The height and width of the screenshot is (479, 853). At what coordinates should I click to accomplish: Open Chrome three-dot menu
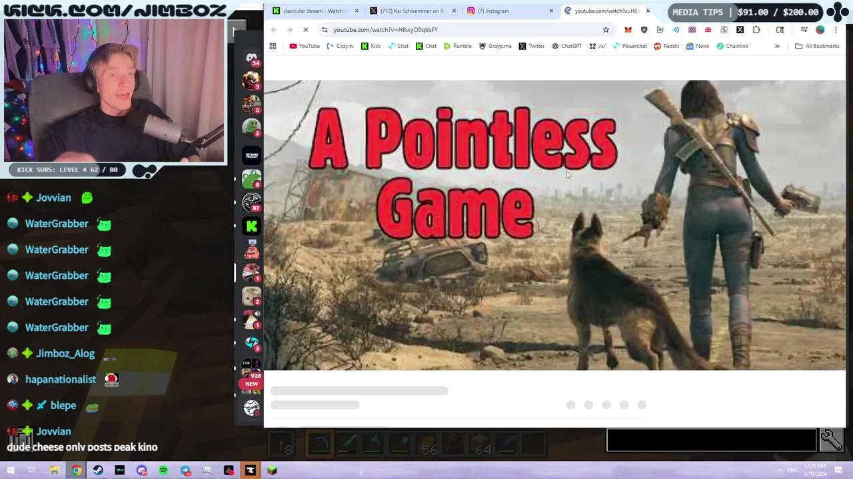click(836, 29)
